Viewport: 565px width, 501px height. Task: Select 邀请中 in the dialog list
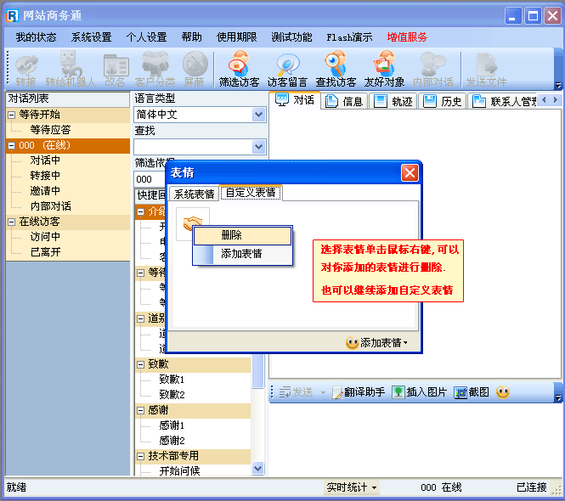45,191
